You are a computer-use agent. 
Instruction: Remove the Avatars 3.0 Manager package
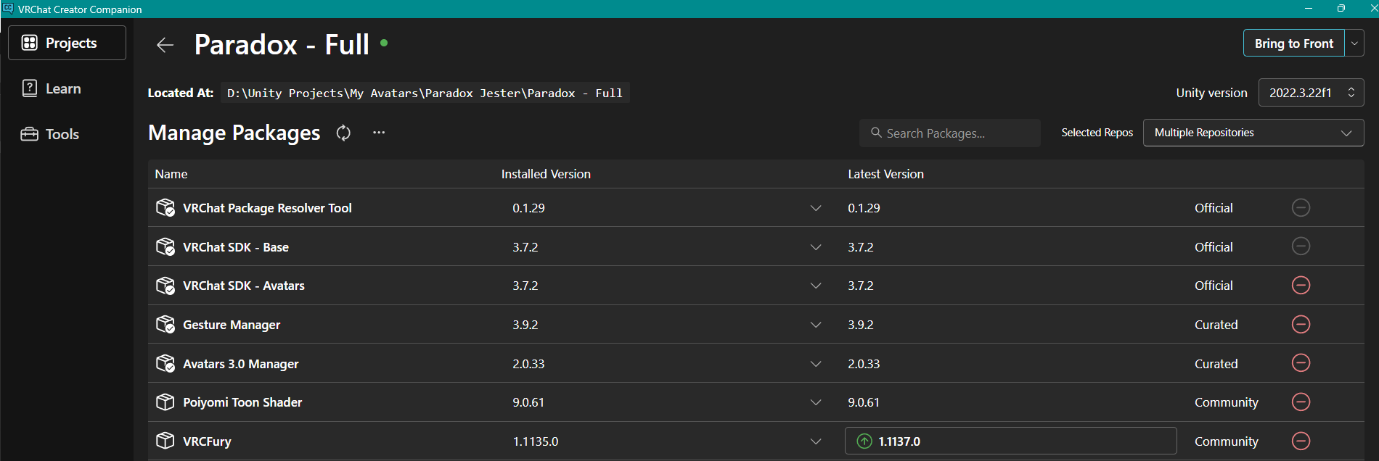(1301, 363)
